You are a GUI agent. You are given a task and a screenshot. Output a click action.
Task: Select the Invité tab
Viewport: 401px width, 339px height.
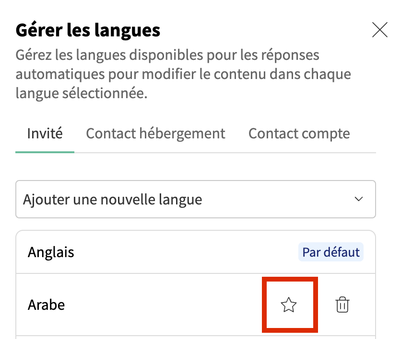coord(45,134)
